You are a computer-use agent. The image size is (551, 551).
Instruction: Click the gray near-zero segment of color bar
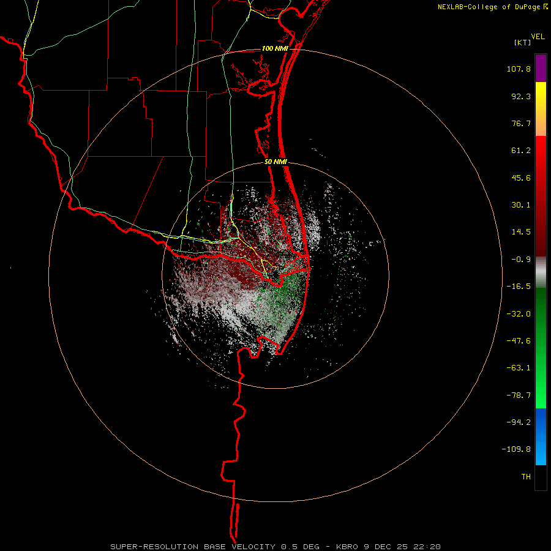[x=541, y=272]
